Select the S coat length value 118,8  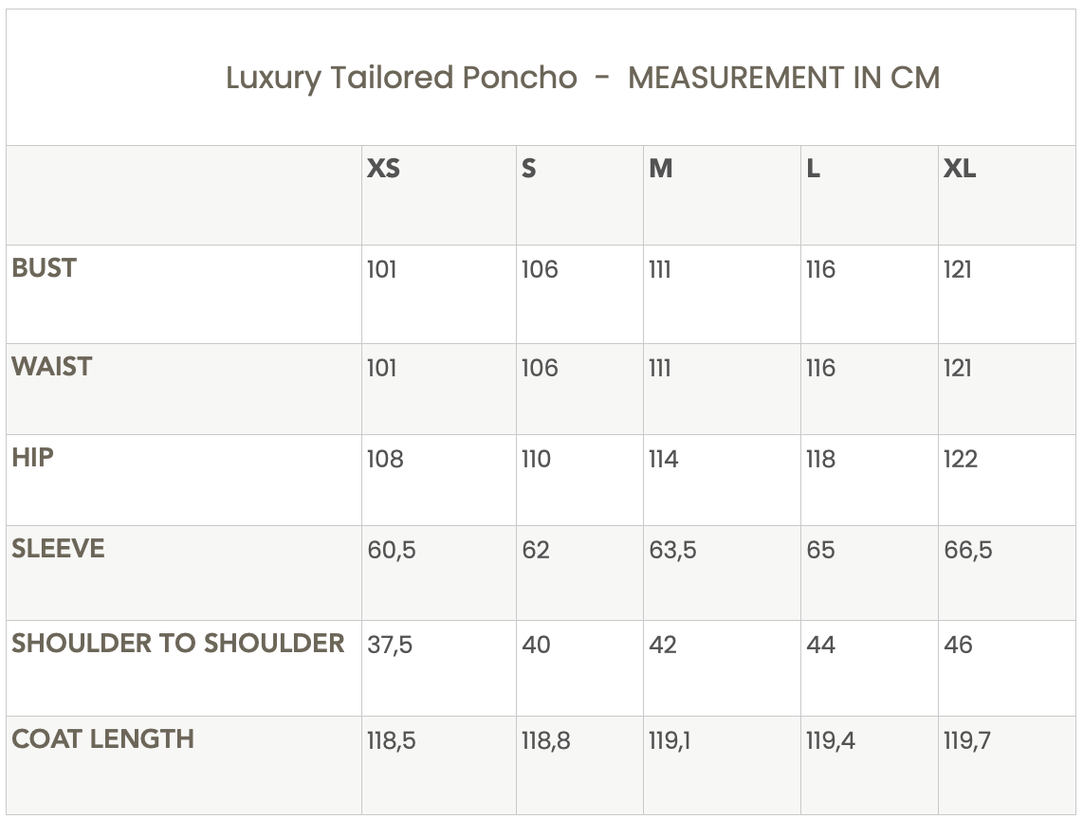point(545,741)
